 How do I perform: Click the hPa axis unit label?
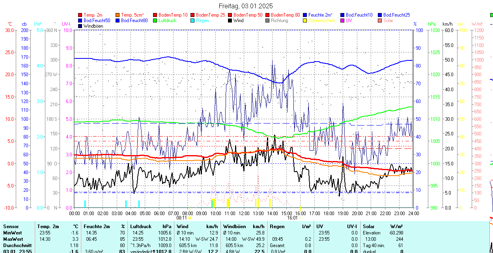(x=432, y=24)
